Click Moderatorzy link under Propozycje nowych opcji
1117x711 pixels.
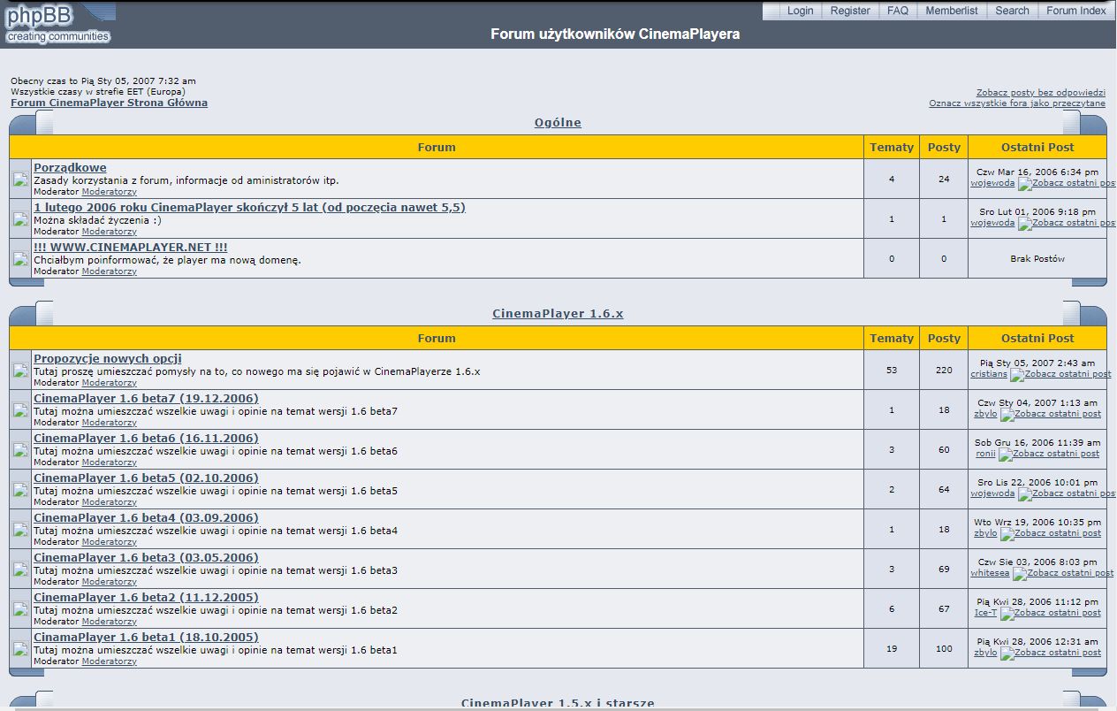pos(110,383)
